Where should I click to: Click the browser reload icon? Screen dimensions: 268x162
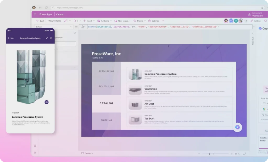(46, 8)
